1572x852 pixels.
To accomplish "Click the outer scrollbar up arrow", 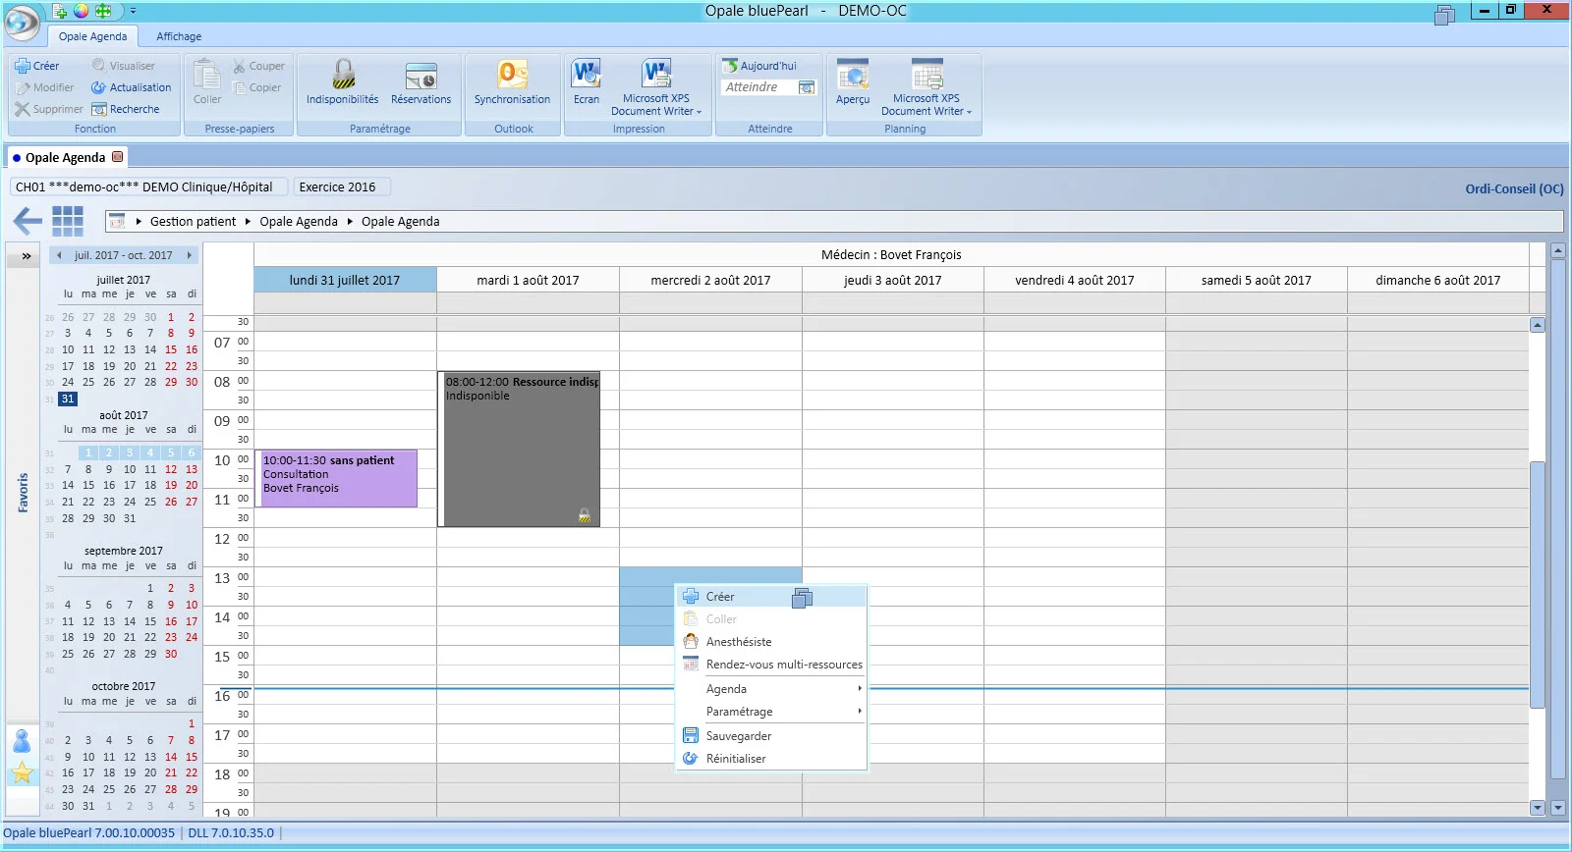I will pos(1557,251).
